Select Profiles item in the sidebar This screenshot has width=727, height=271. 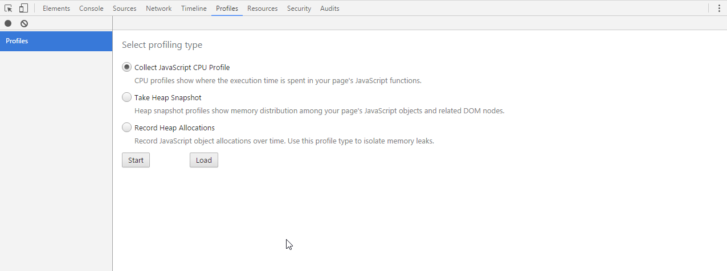tap(56, 41)
